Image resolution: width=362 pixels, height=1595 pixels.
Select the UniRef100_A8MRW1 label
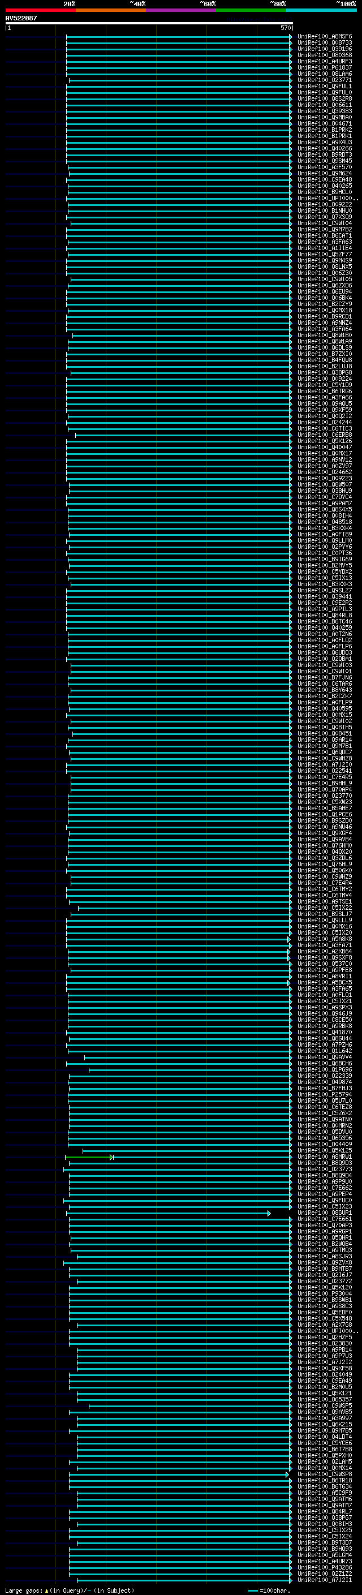pos(325,1157)
